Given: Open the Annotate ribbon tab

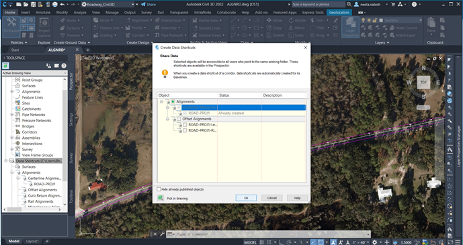Looking at the screenshot, I should 43,12.
